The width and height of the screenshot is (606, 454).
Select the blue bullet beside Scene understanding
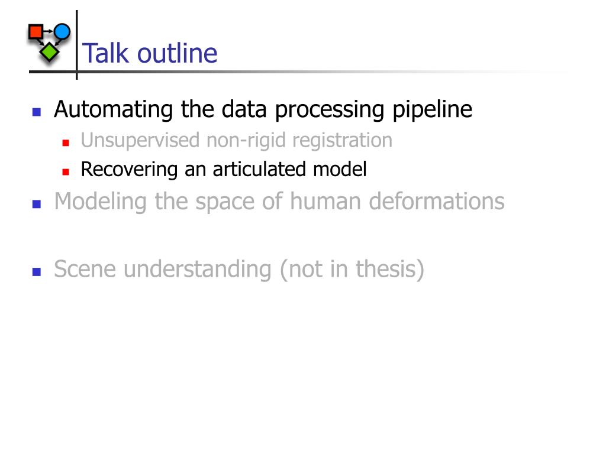[x=37, y=272]
